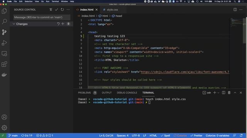
Task: Click Prettier in status bar
Action: [x=196, y=135]
